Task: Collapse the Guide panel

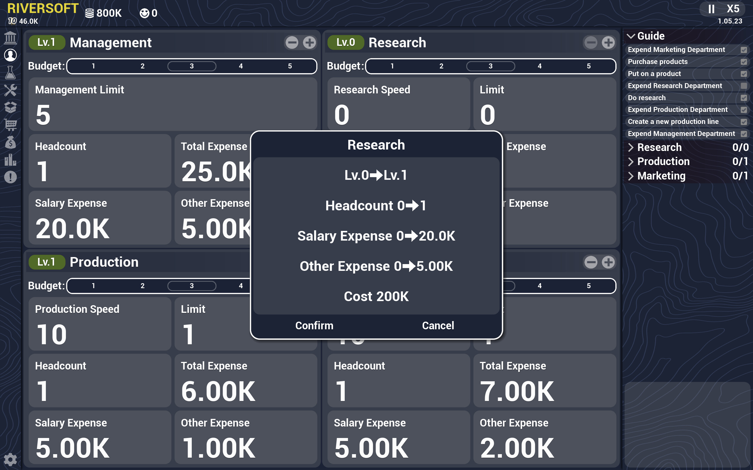Action: coord(631,36)
